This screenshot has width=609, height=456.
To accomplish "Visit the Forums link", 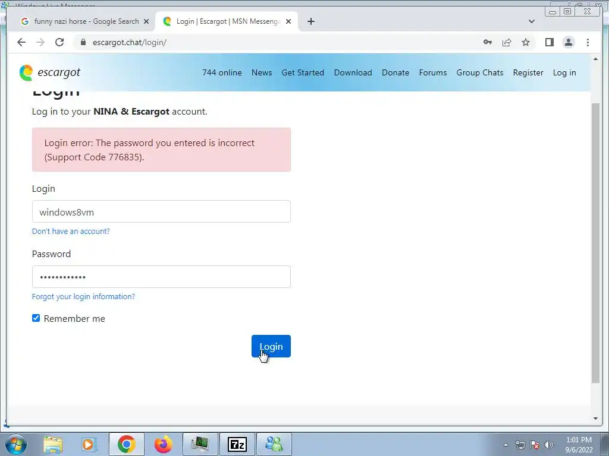I will [433, 72].
